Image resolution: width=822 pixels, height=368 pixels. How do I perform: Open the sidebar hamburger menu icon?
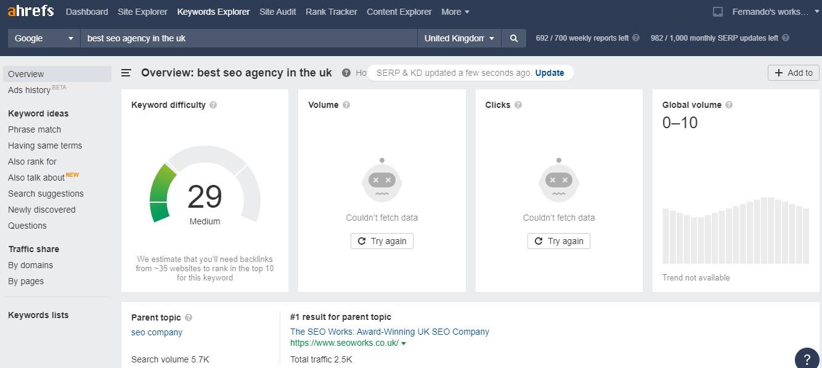pyautogui.click(x=126, y=73)
